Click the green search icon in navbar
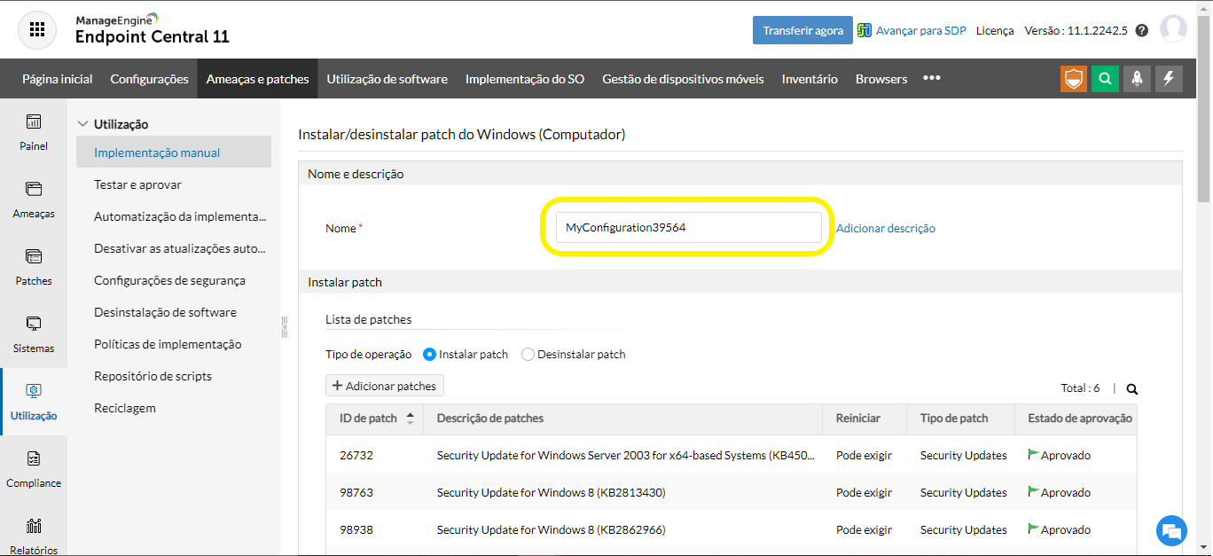 (x=1105, y=79)
